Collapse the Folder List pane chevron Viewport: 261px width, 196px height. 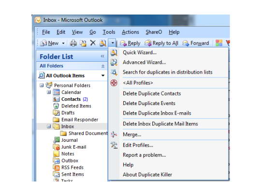pos(102,56)
